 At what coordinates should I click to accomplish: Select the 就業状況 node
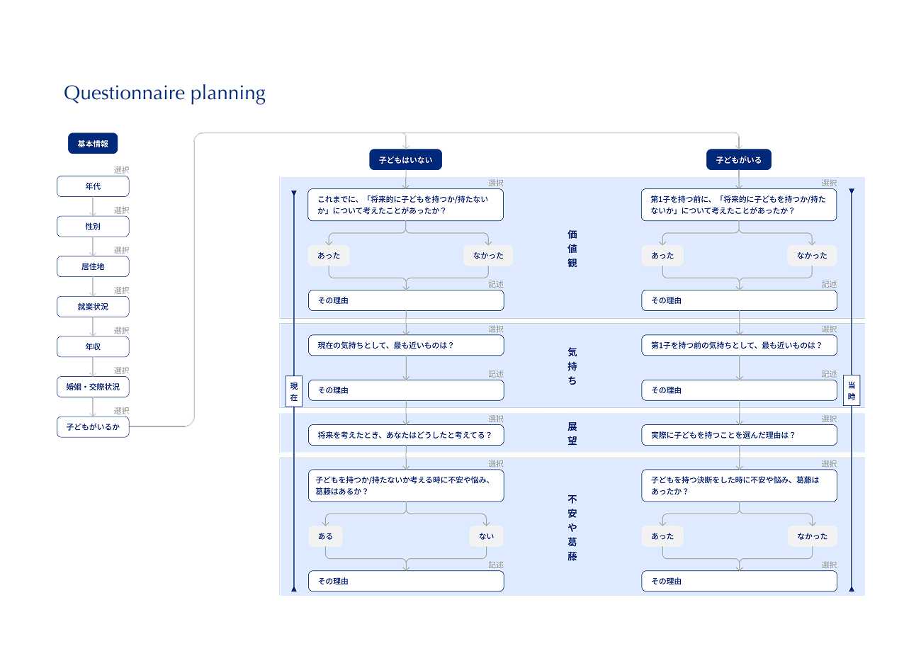(93, 307)
